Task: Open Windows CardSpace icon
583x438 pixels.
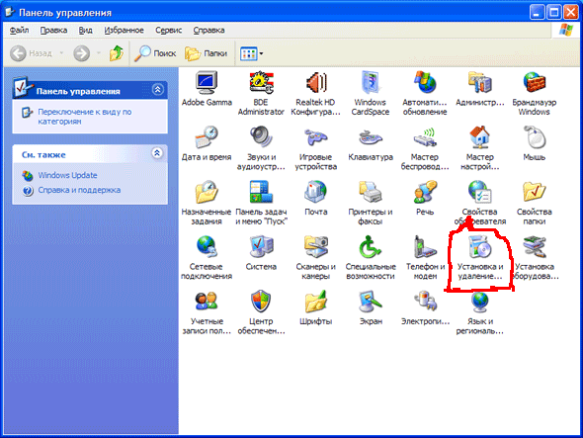Action: 371,83
